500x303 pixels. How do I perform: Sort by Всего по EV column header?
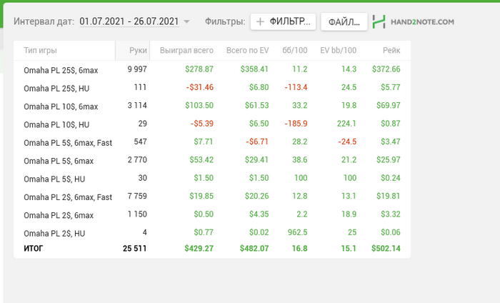247,51
